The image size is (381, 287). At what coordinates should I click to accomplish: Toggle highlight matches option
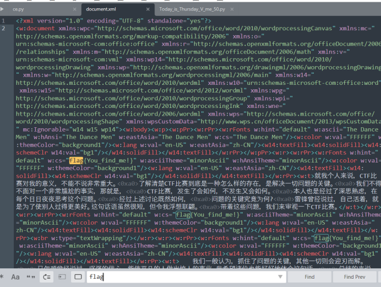pyautogui.click(x=78, y=277)
